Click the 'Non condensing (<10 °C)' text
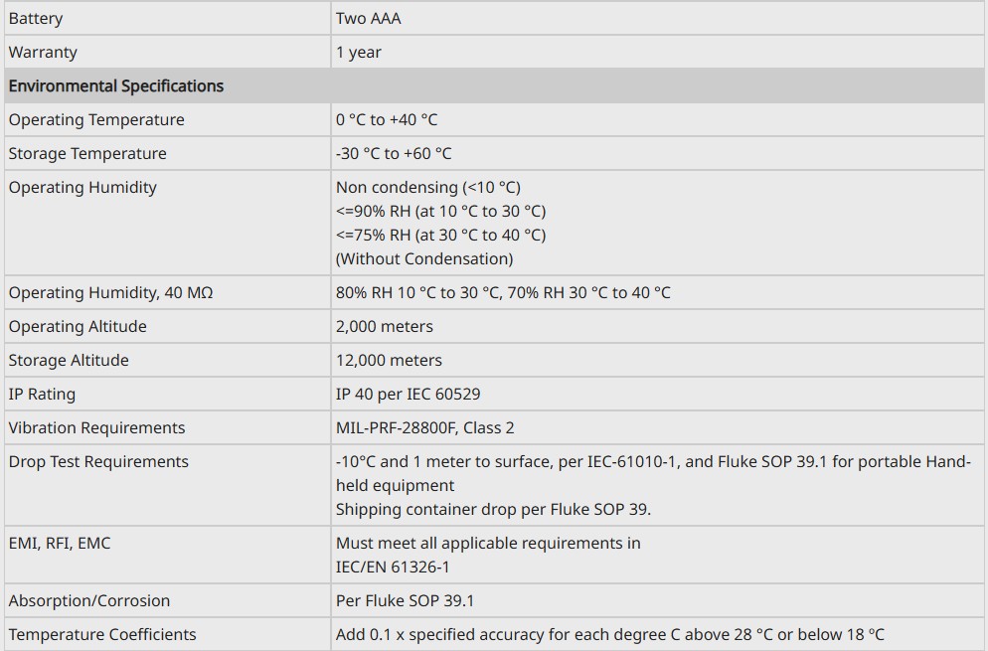The width and height of the screenshot is (988, 651). point(427,187)
